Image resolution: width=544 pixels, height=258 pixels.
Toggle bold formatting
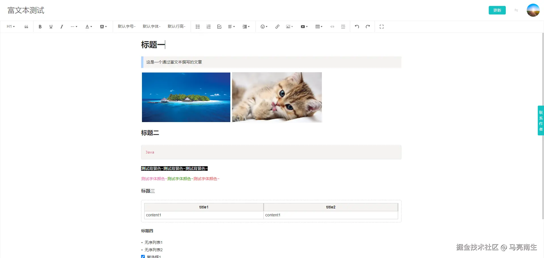(40, 26)
